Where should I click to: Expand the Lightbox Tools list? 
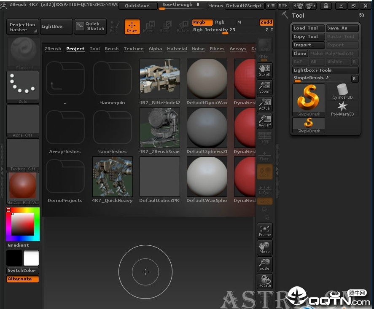click(x=326, y=70)
